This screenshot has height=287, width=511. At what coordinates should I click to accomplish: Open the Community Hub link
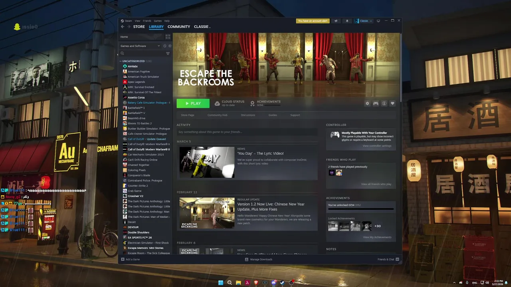pos(217,115)
